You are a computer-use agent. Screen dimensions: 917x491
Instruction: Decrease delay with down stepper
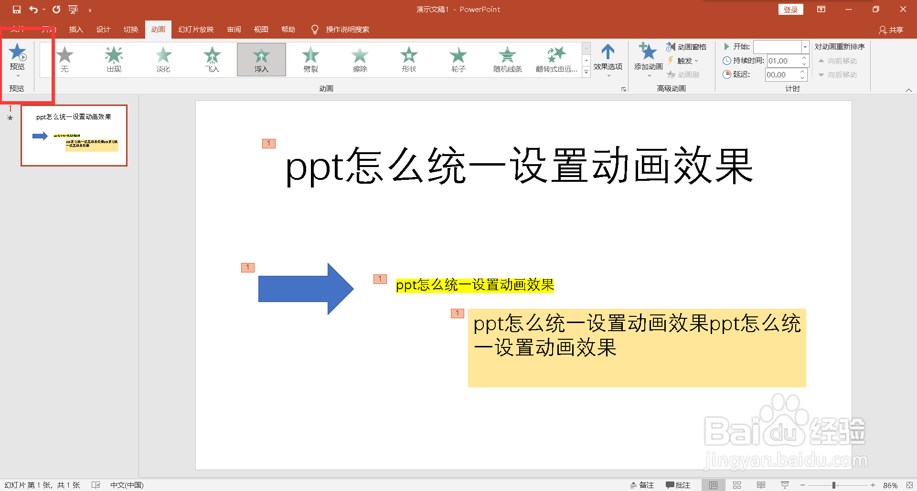[802, 77]
